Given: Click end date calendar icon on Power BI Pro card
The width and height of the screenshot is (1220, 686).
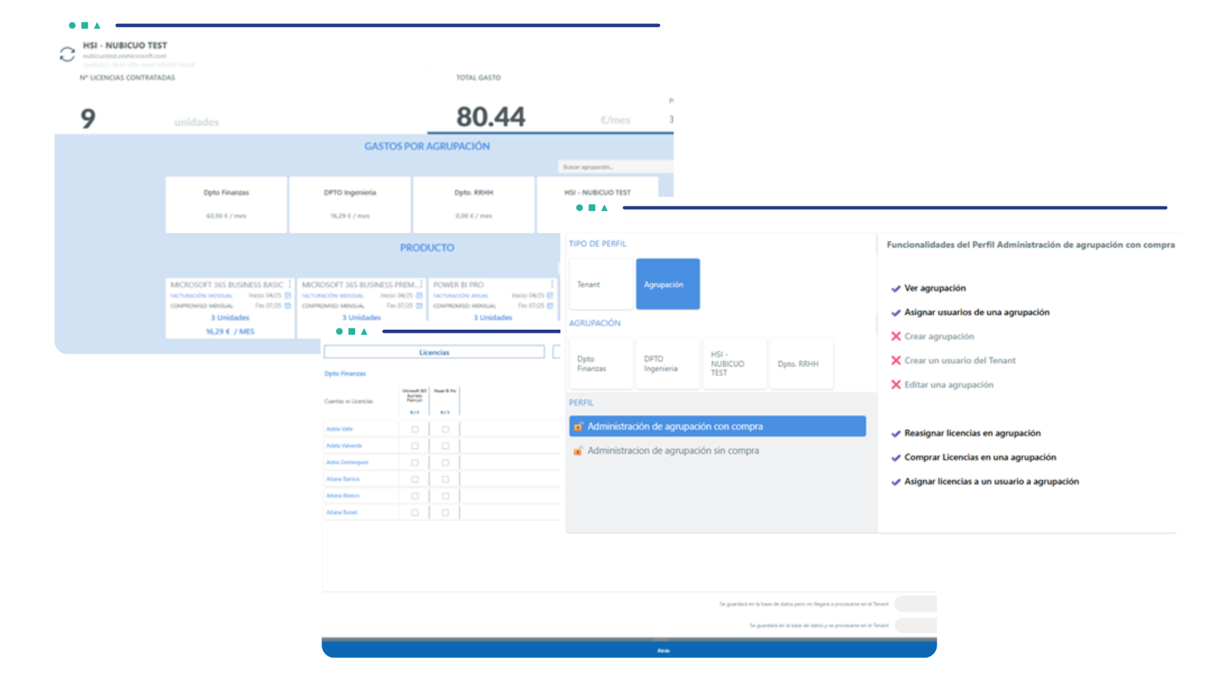Looking at the screenshot, I should click(x=550, y=306).
